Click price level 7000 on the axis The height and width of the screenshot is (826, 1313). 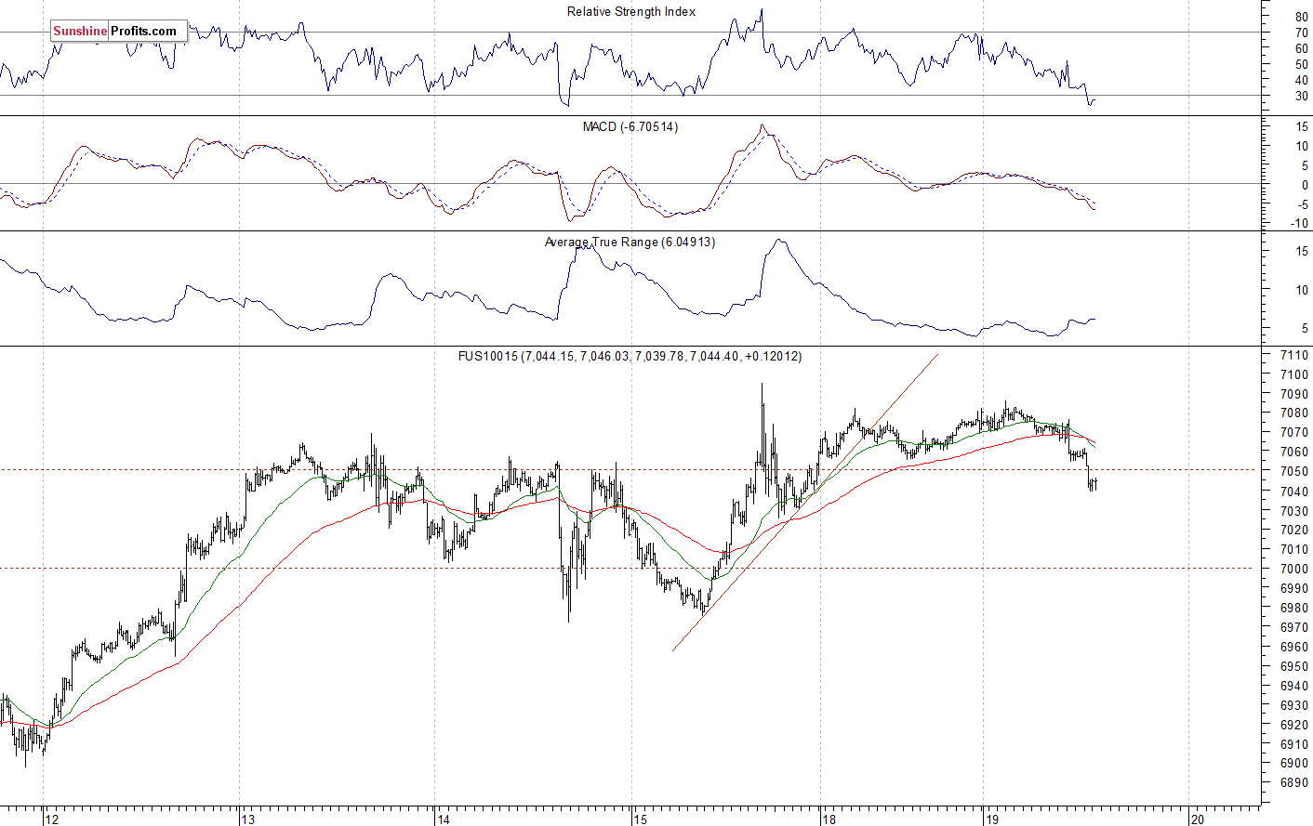click(1294, 569)
